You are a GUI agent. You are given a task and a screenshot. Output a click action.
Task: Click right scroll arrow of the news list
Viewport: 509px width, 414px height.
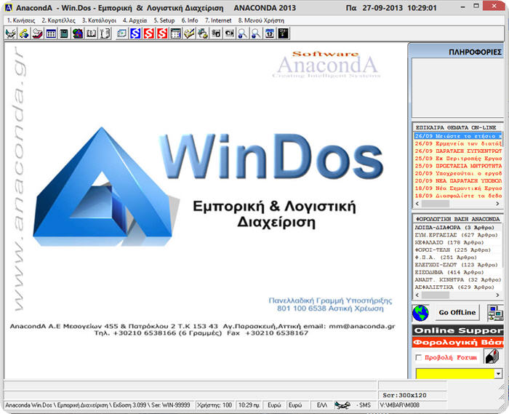point(497,204)
